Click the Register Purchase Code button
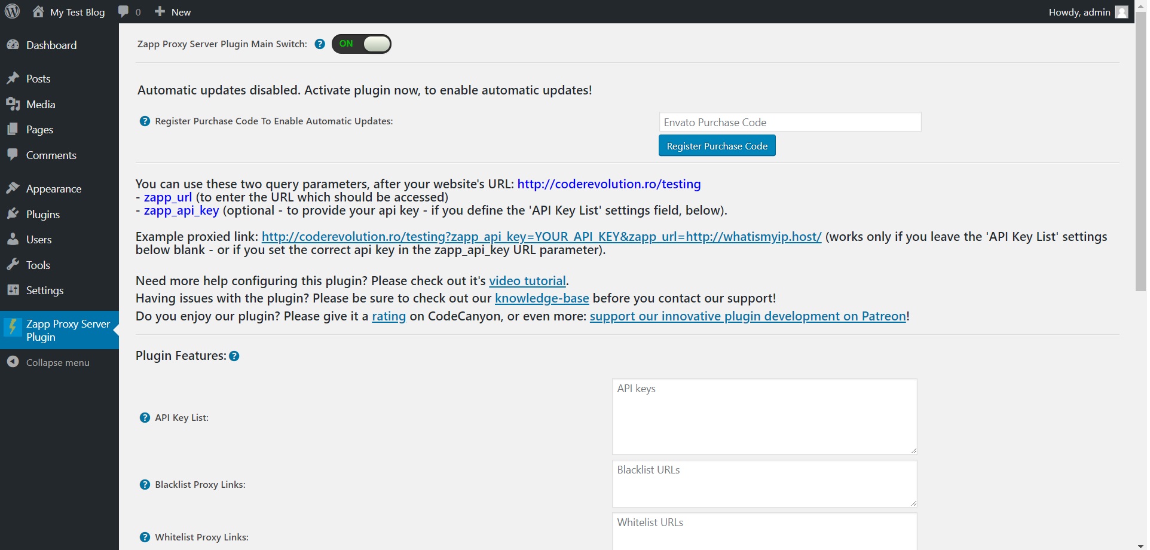Viewport: 1150px width, 550px height. coord(717,145)
